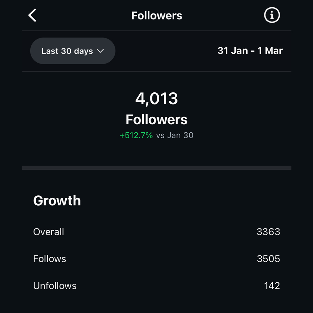Click the Overall value 3363
The width and height of the screenshot is (313, 313).
[268, 232]
